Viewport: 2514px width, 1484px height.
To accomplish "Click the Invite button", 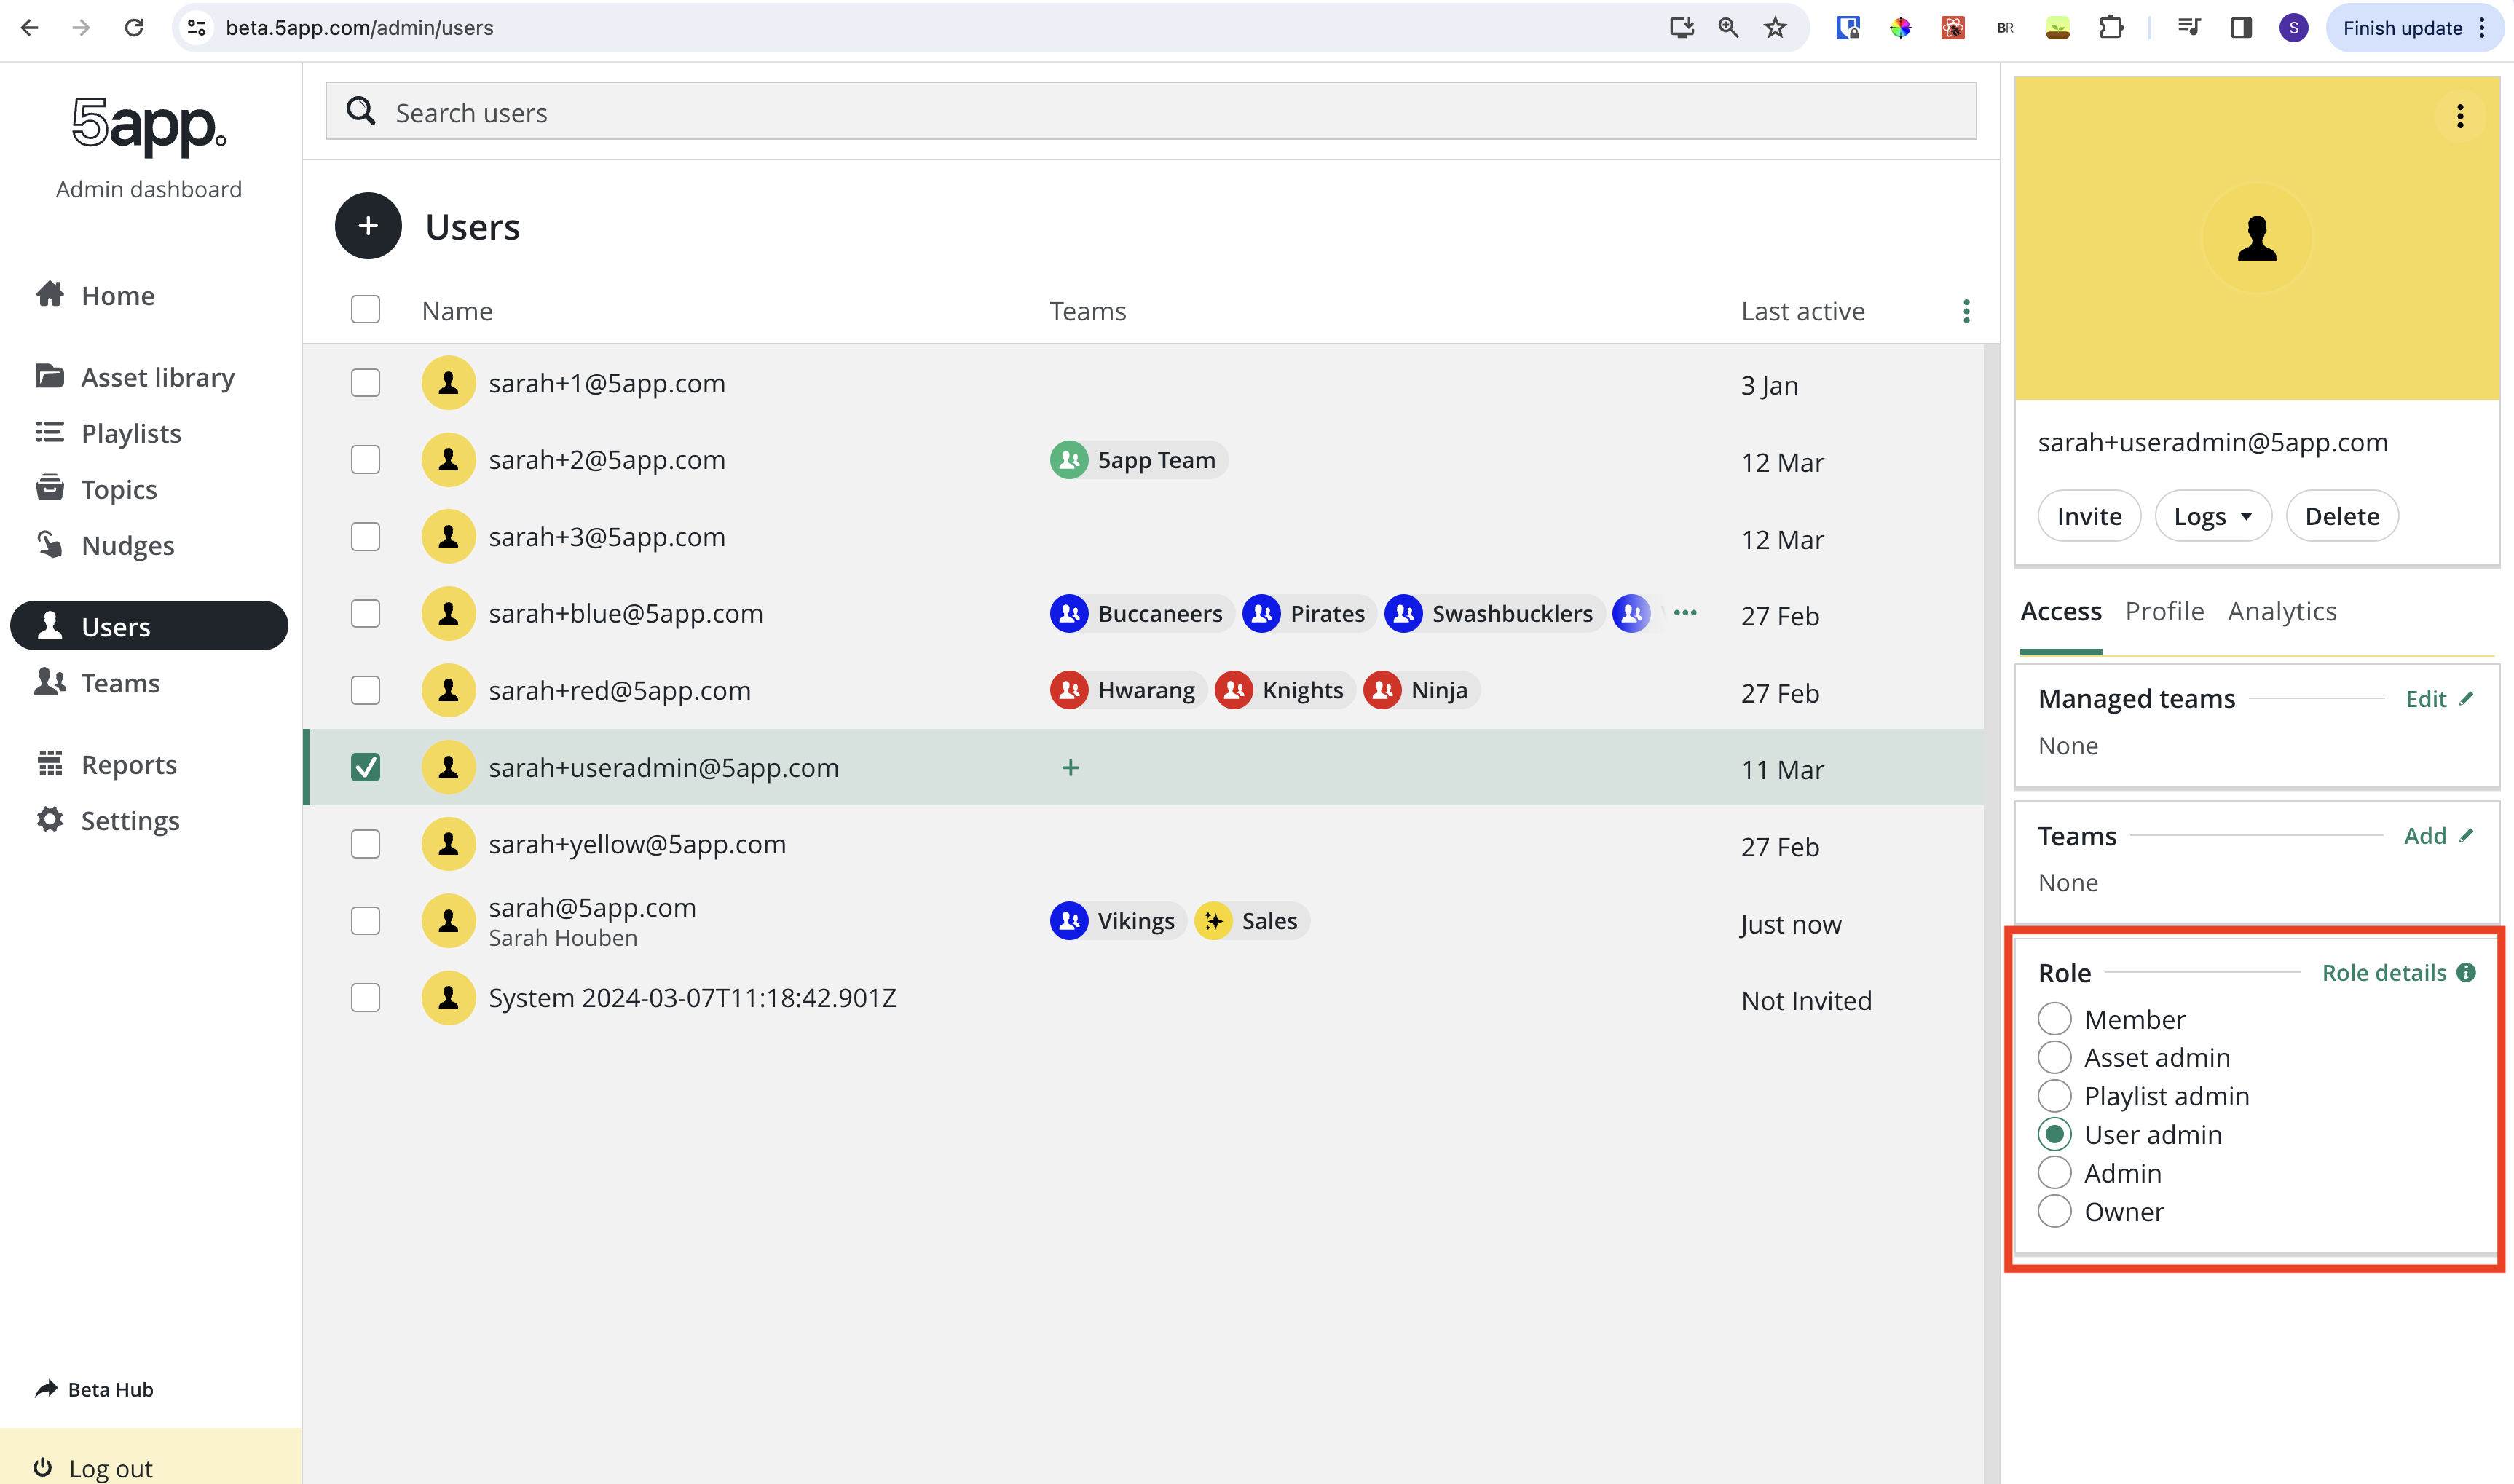I will coord(2089,516).
